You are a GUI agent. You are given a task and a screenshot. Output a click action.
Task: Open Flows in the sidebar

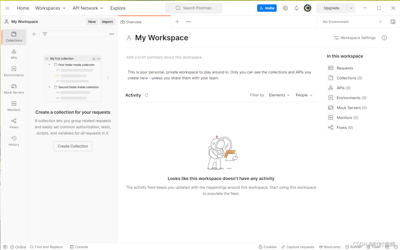[14, 124]
